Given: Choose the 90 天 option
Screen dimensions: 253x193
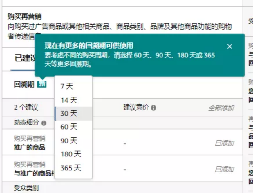Looking at the screenshot, I should coord(68,141).
